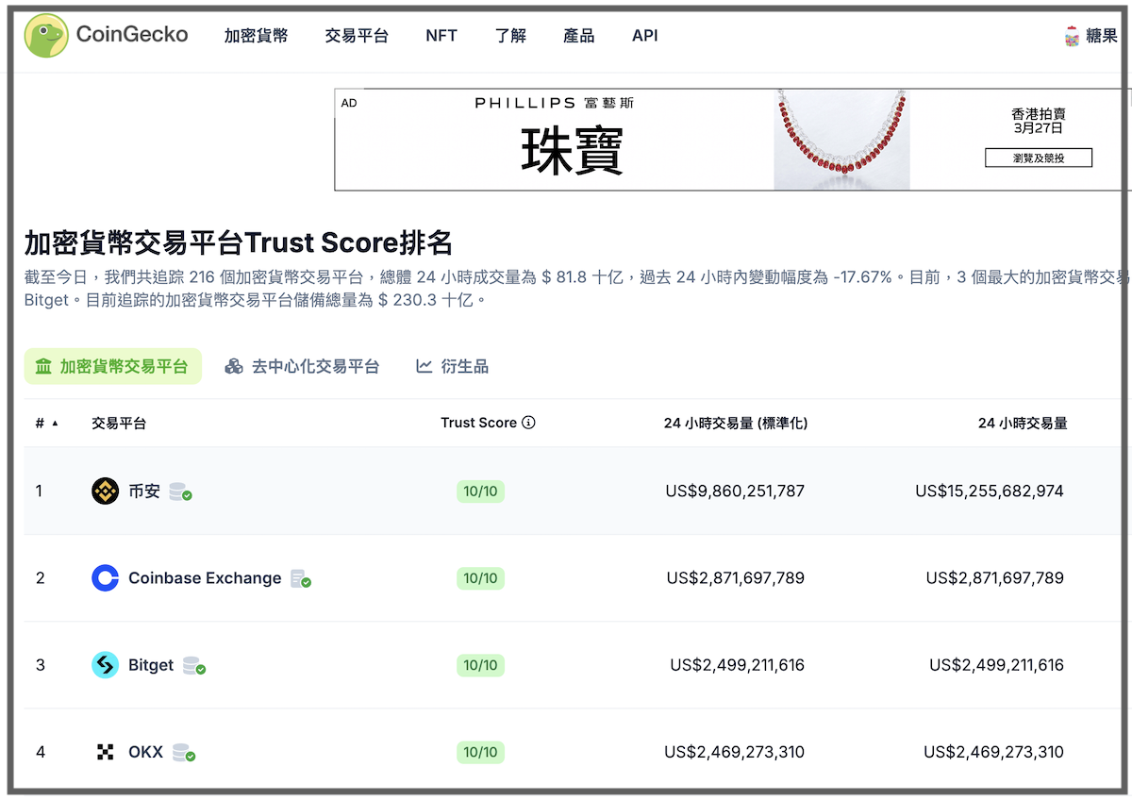Screen dimensions: 1132x800
Task: Click the Phillips jewelry necklace ad image
Action: coord(841,140)
